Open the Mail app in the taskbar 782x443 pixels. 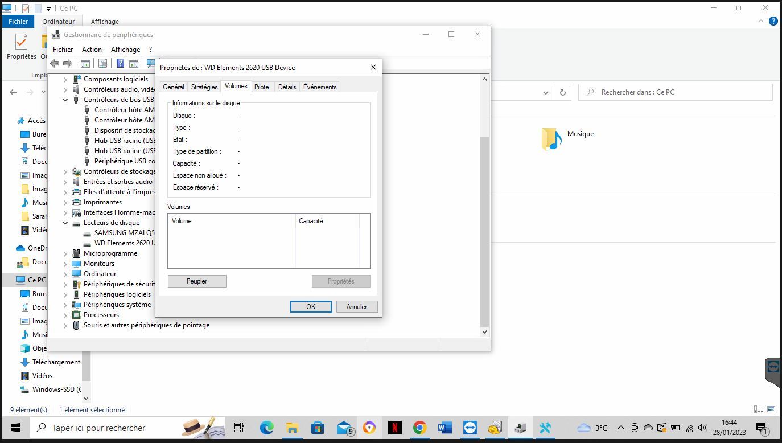point(344,428)
